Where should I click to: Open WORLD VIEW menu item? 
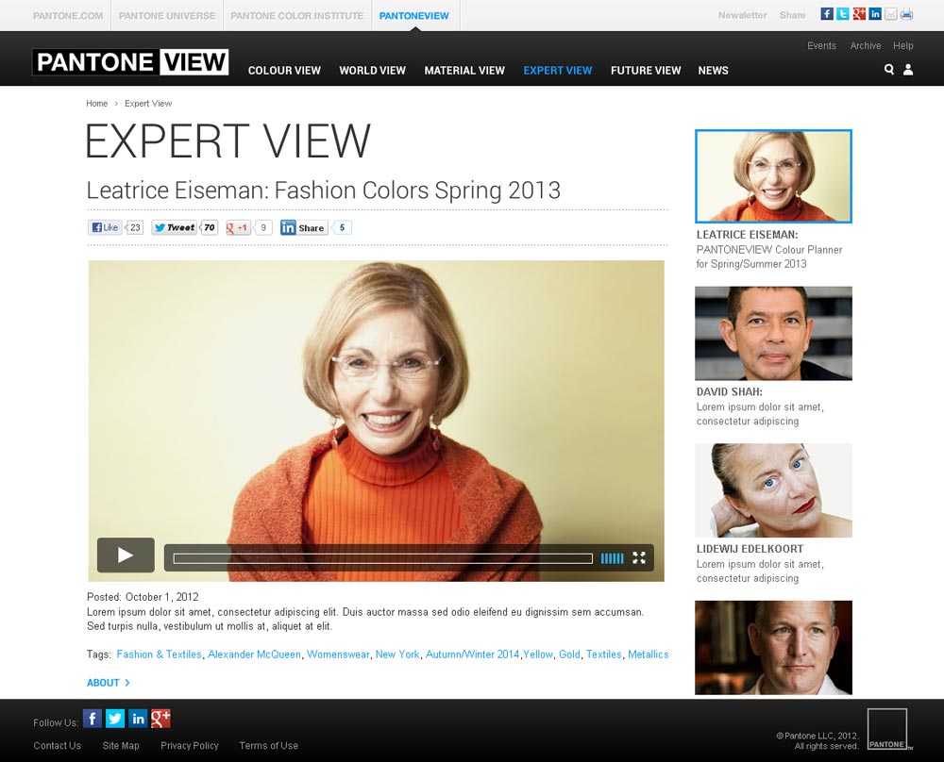[x=373, y=71]
